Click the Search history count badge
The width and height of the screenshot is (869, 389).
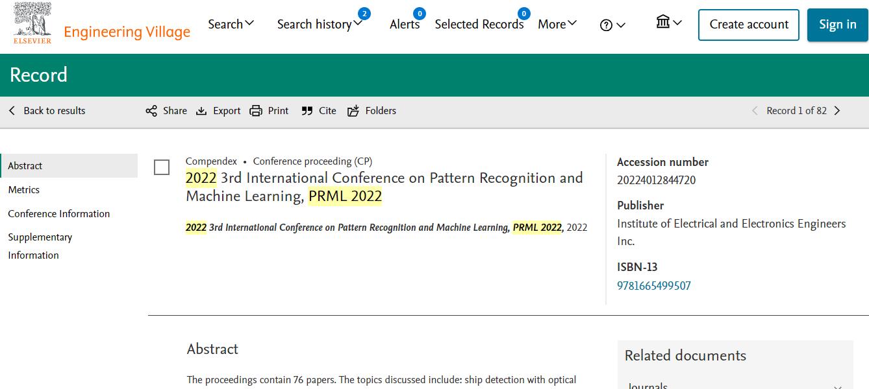pyautogui.click(x=364, y=13)
